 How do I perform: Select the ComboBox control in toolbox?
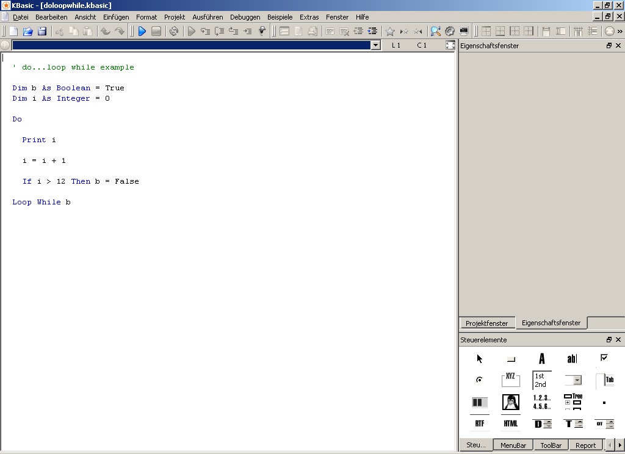(x=573, y=380)
